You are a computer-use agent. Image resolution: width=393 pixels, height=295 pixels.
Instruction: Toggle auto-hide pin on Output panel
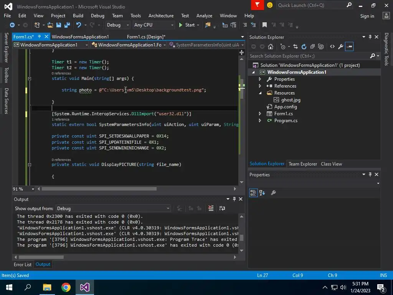pyautogui.click(x=234, y=199)
